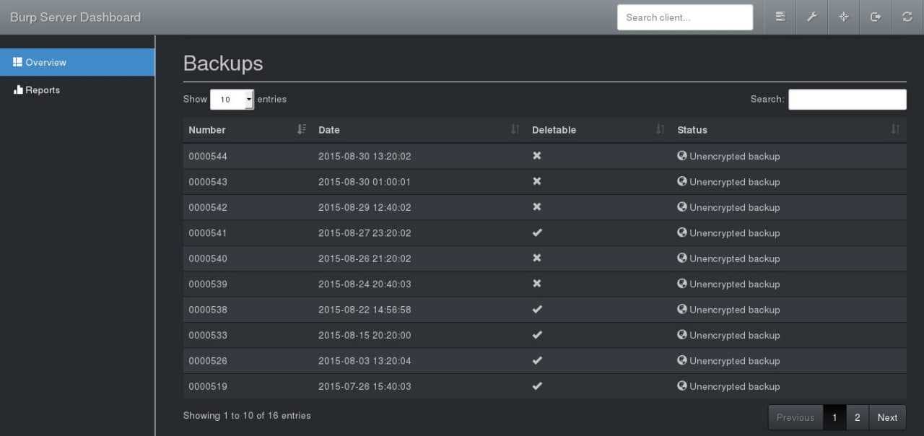Click the globe icon for backup 0000519
This screenshot has height=436, width=924.
(682, 386)
